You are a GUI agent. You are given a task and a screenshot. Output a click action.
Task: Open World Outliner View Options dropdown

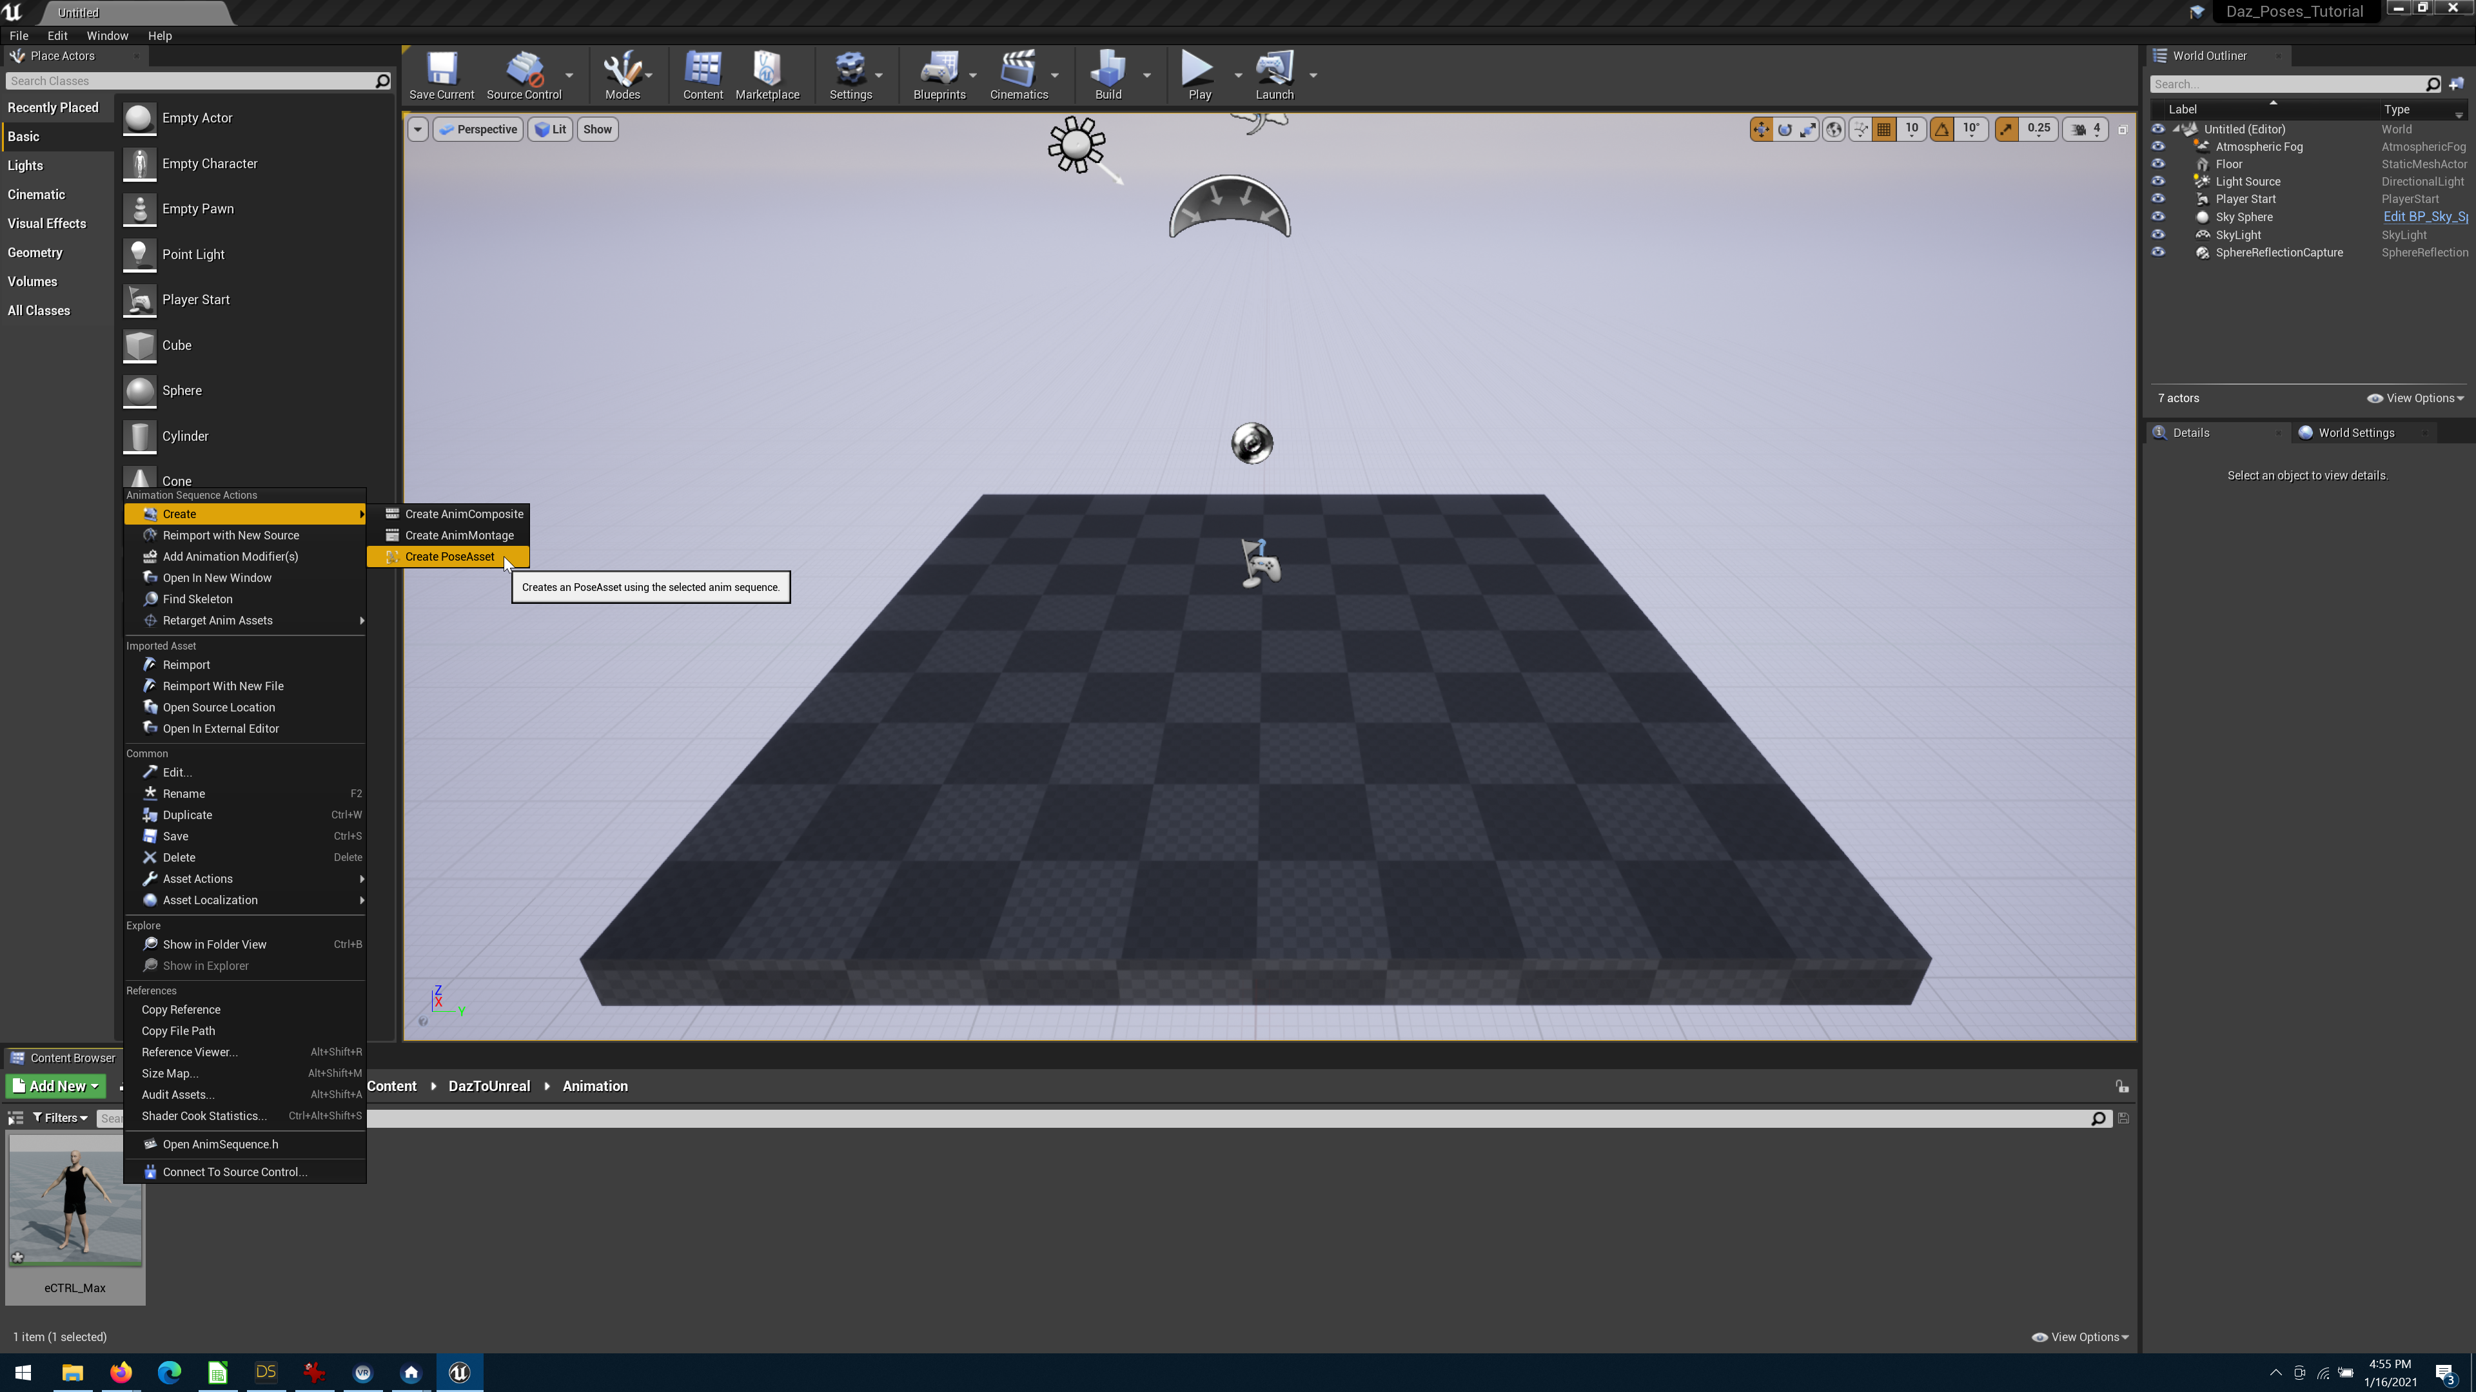(x=2415, y=399)
